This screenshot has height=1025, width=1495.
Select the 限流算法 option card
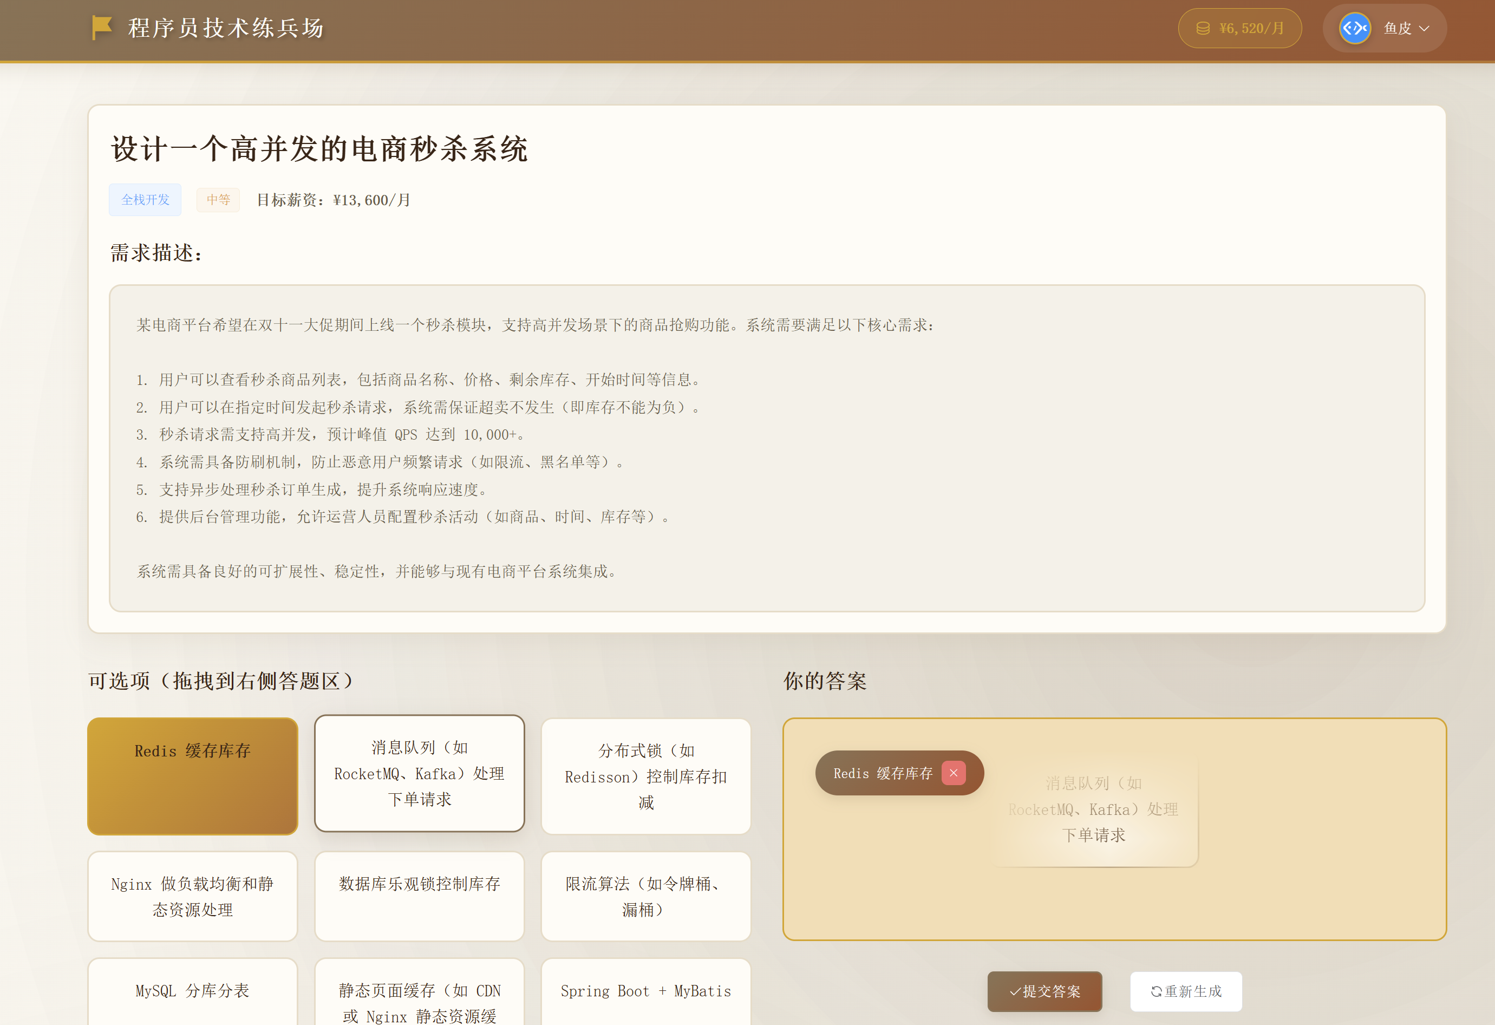[x=646, y=896]
